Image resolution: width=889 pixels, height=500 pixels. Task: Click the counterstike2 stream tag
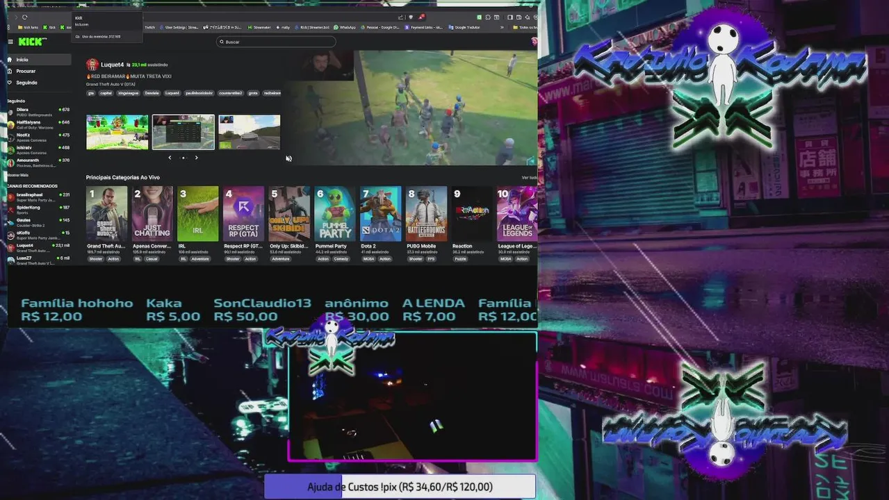pyautogui.click(x=230, y=93)
